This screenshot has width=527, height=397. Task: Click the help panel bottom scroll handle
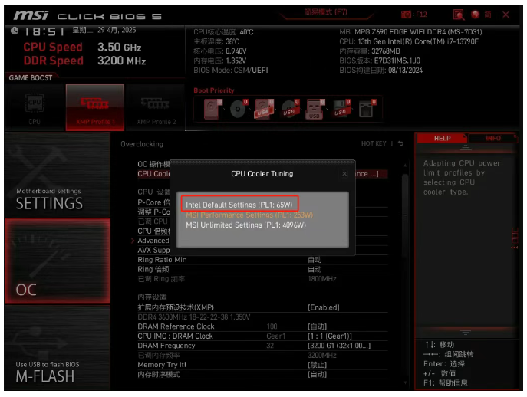(x=466, y=333)
